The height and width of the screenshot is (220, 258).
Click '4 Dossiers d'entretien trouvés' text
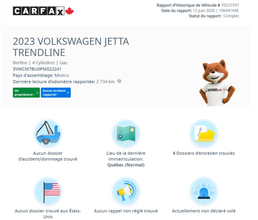[x=204, y=153]
